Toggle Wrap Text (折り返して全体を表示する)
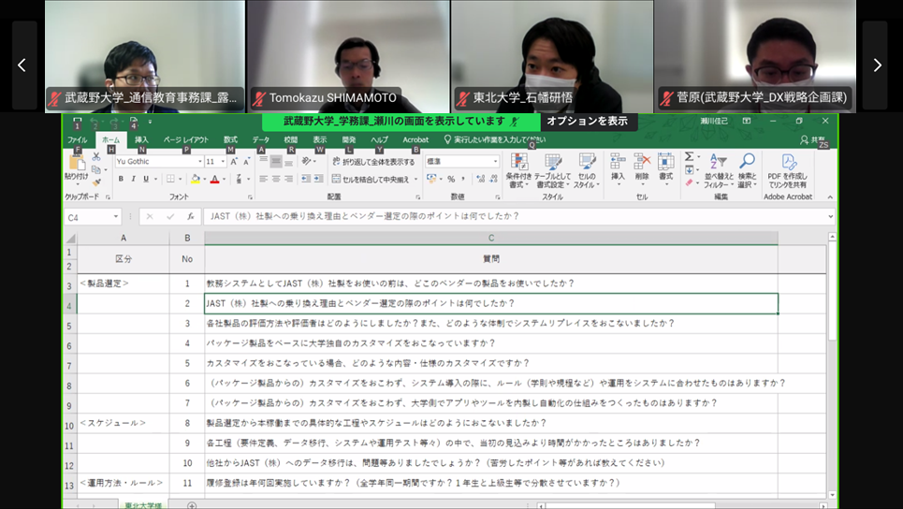This screenshot has height=509, width=903. (373, 162)
